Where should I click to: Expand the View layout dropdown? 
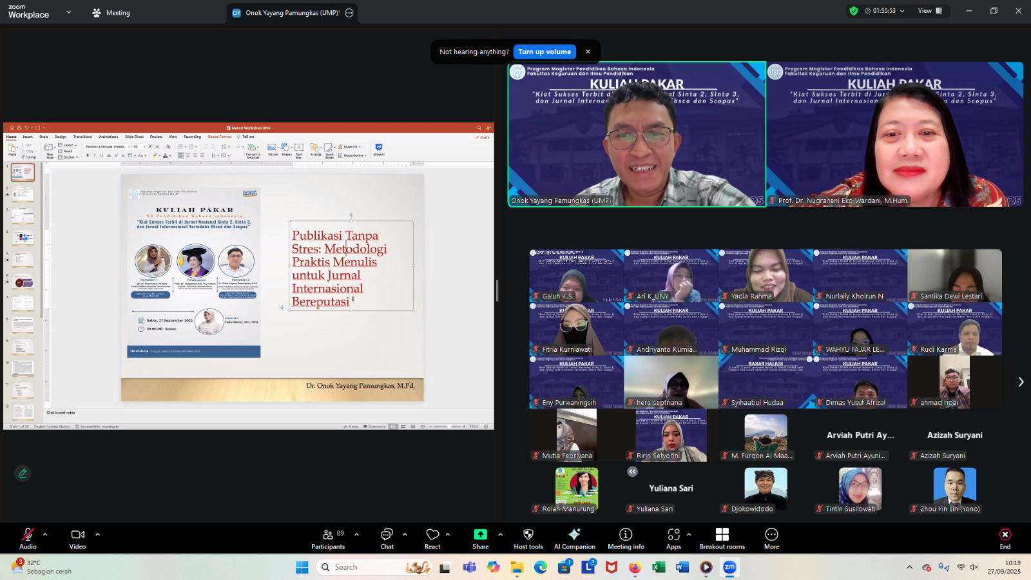tap(930, 11)
